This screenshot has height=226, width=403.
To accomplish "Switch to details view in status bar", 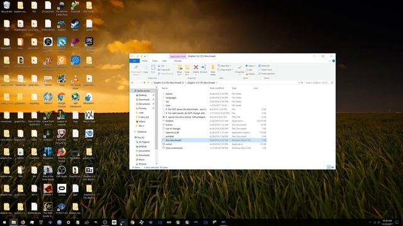I will coord(329,168).
